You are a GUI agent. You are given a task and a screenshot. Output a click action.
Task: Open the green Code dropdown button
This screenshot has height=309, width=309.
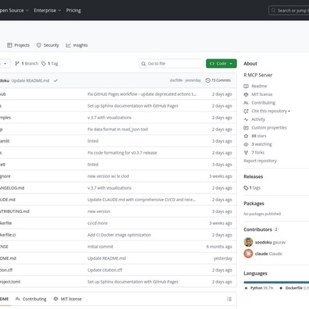tap(222, 63)
